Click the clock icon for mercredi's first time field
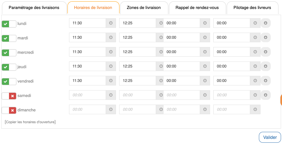Screen dimensions: 282x144 click(x=111, y=52)
